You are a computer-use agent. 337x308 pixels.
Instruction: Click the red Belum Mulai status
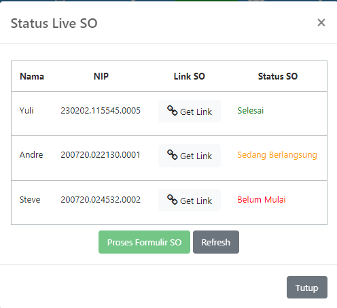point(262,200)
